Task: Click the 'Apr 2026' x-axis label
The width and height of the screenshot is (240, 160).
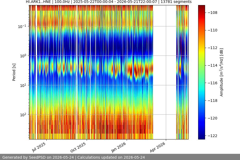Action: (158, 147)
